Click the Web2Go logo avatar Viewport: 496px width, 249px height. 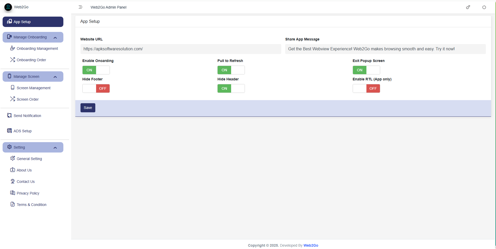click(8, 7)
